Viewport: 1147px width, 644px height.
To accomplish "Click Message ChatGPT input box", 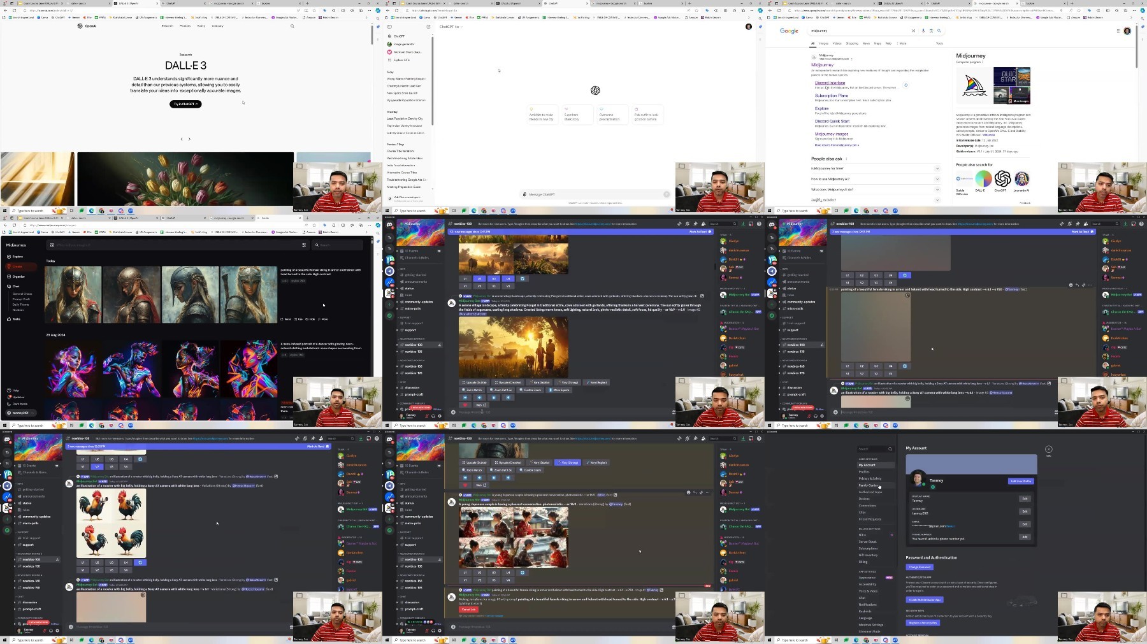I will [x=596, y=194].
